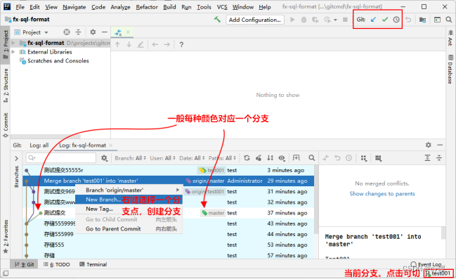The image size is (456, 279).
Task: Click Show changes to parents link
Action: (382, 194)
